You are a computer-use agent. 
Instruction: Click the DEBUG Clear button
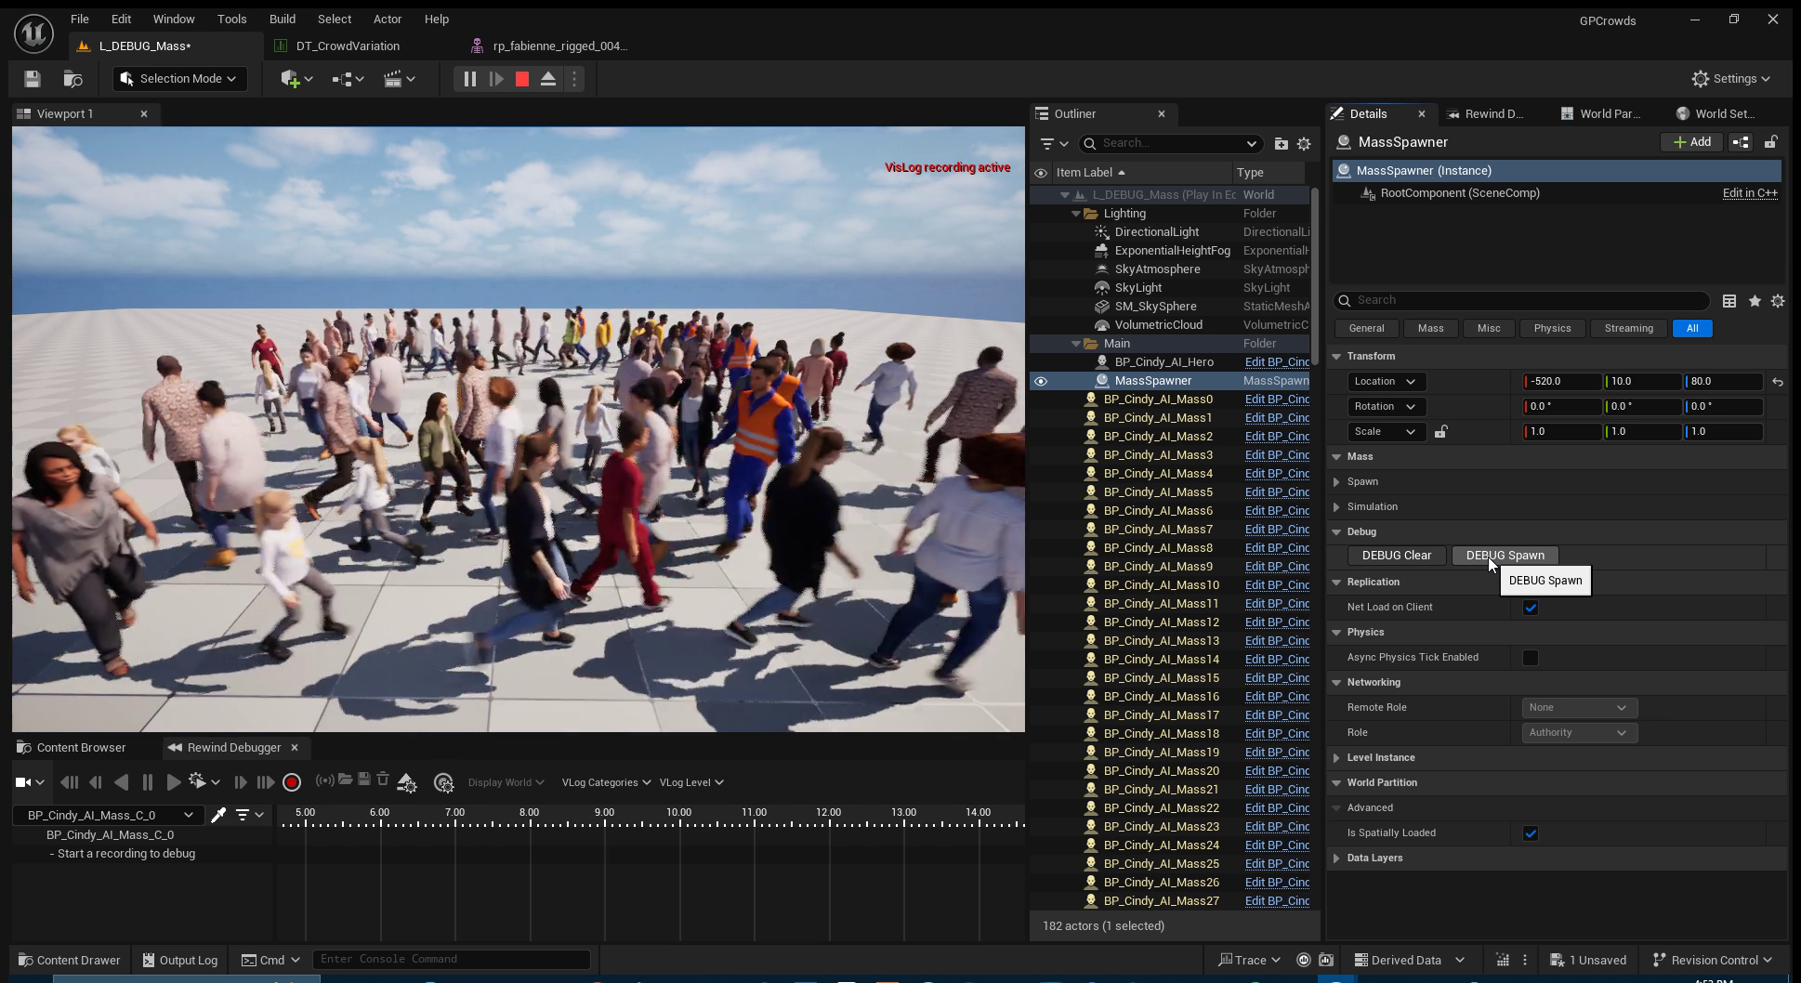(x=1397, y=556)
